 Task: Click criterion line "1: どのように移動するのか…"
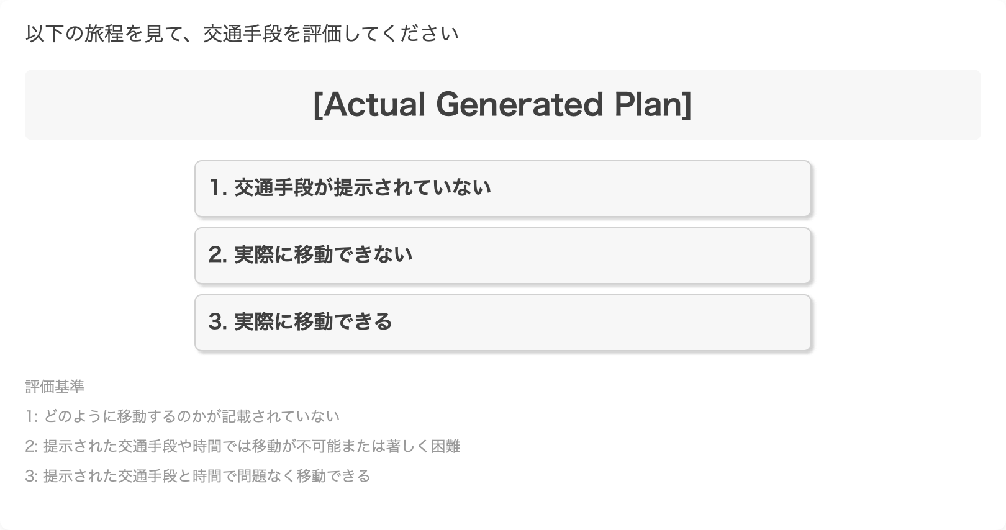pos(183,416)
